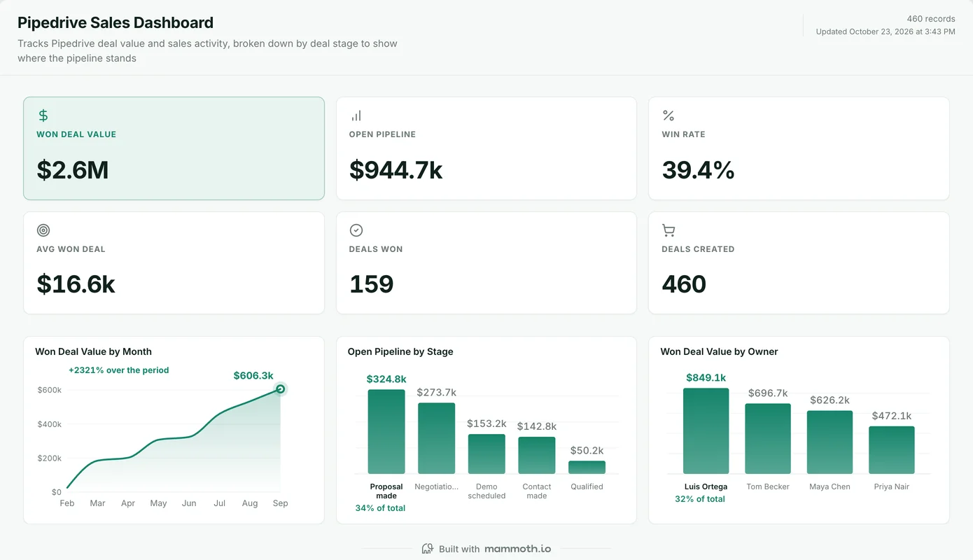Click the Luis Ortega bar

pos(706,431)
